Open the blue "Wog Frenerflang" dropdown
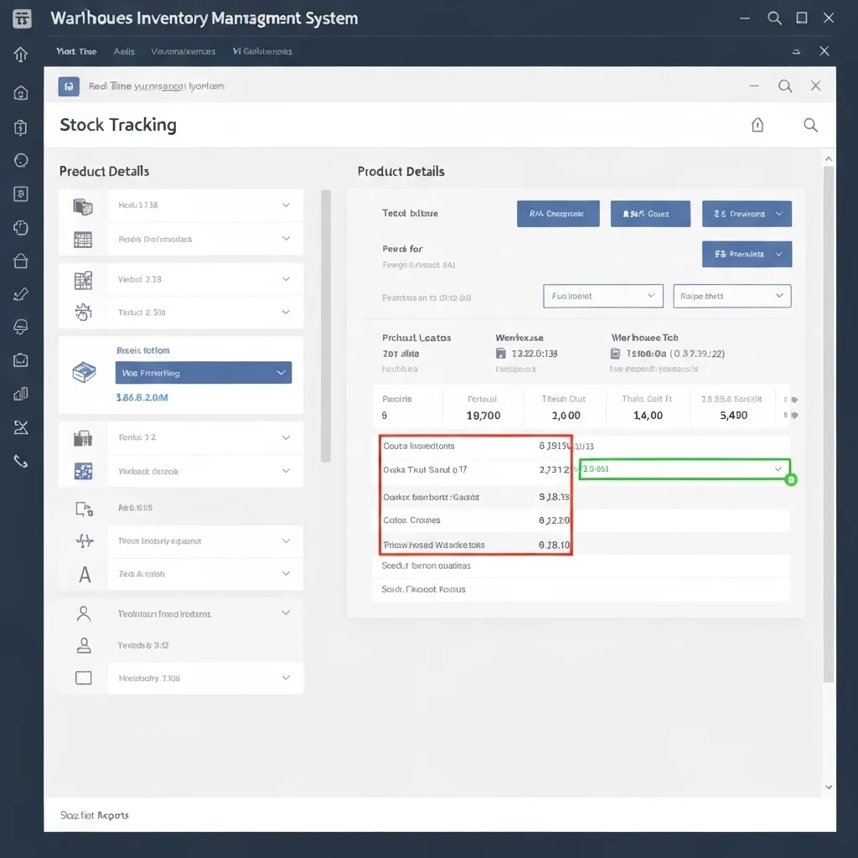 click(204, 373)
